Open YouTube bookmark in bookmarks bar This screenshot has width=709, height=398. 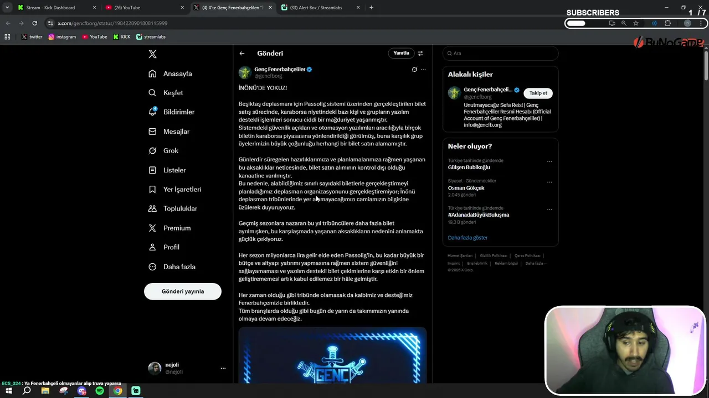(x=95, y=37)
